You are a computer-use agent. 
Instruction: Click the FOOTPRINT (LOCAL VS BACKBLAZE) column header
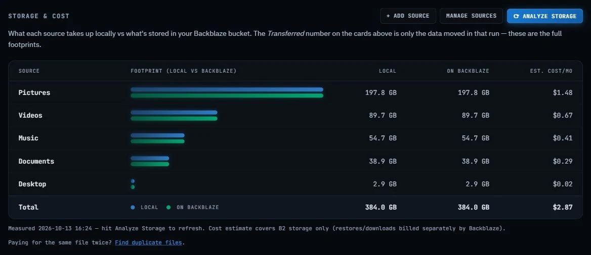[184, 71]
